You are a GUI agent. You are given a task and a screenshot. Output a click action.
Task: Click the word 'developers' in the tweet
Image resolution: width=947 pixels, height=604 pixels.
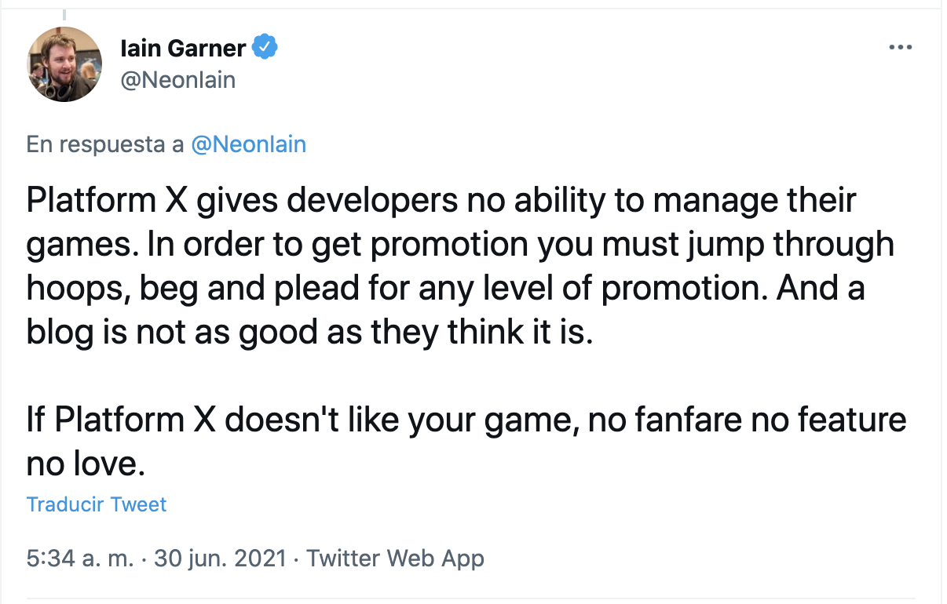367,202
